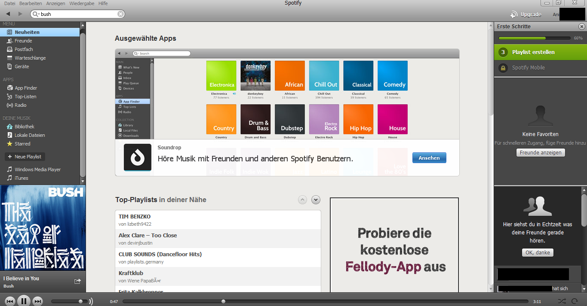This screenshot has height=306, width=587.
Task: Toggle repeat playback mode
Action: [575, 301]
